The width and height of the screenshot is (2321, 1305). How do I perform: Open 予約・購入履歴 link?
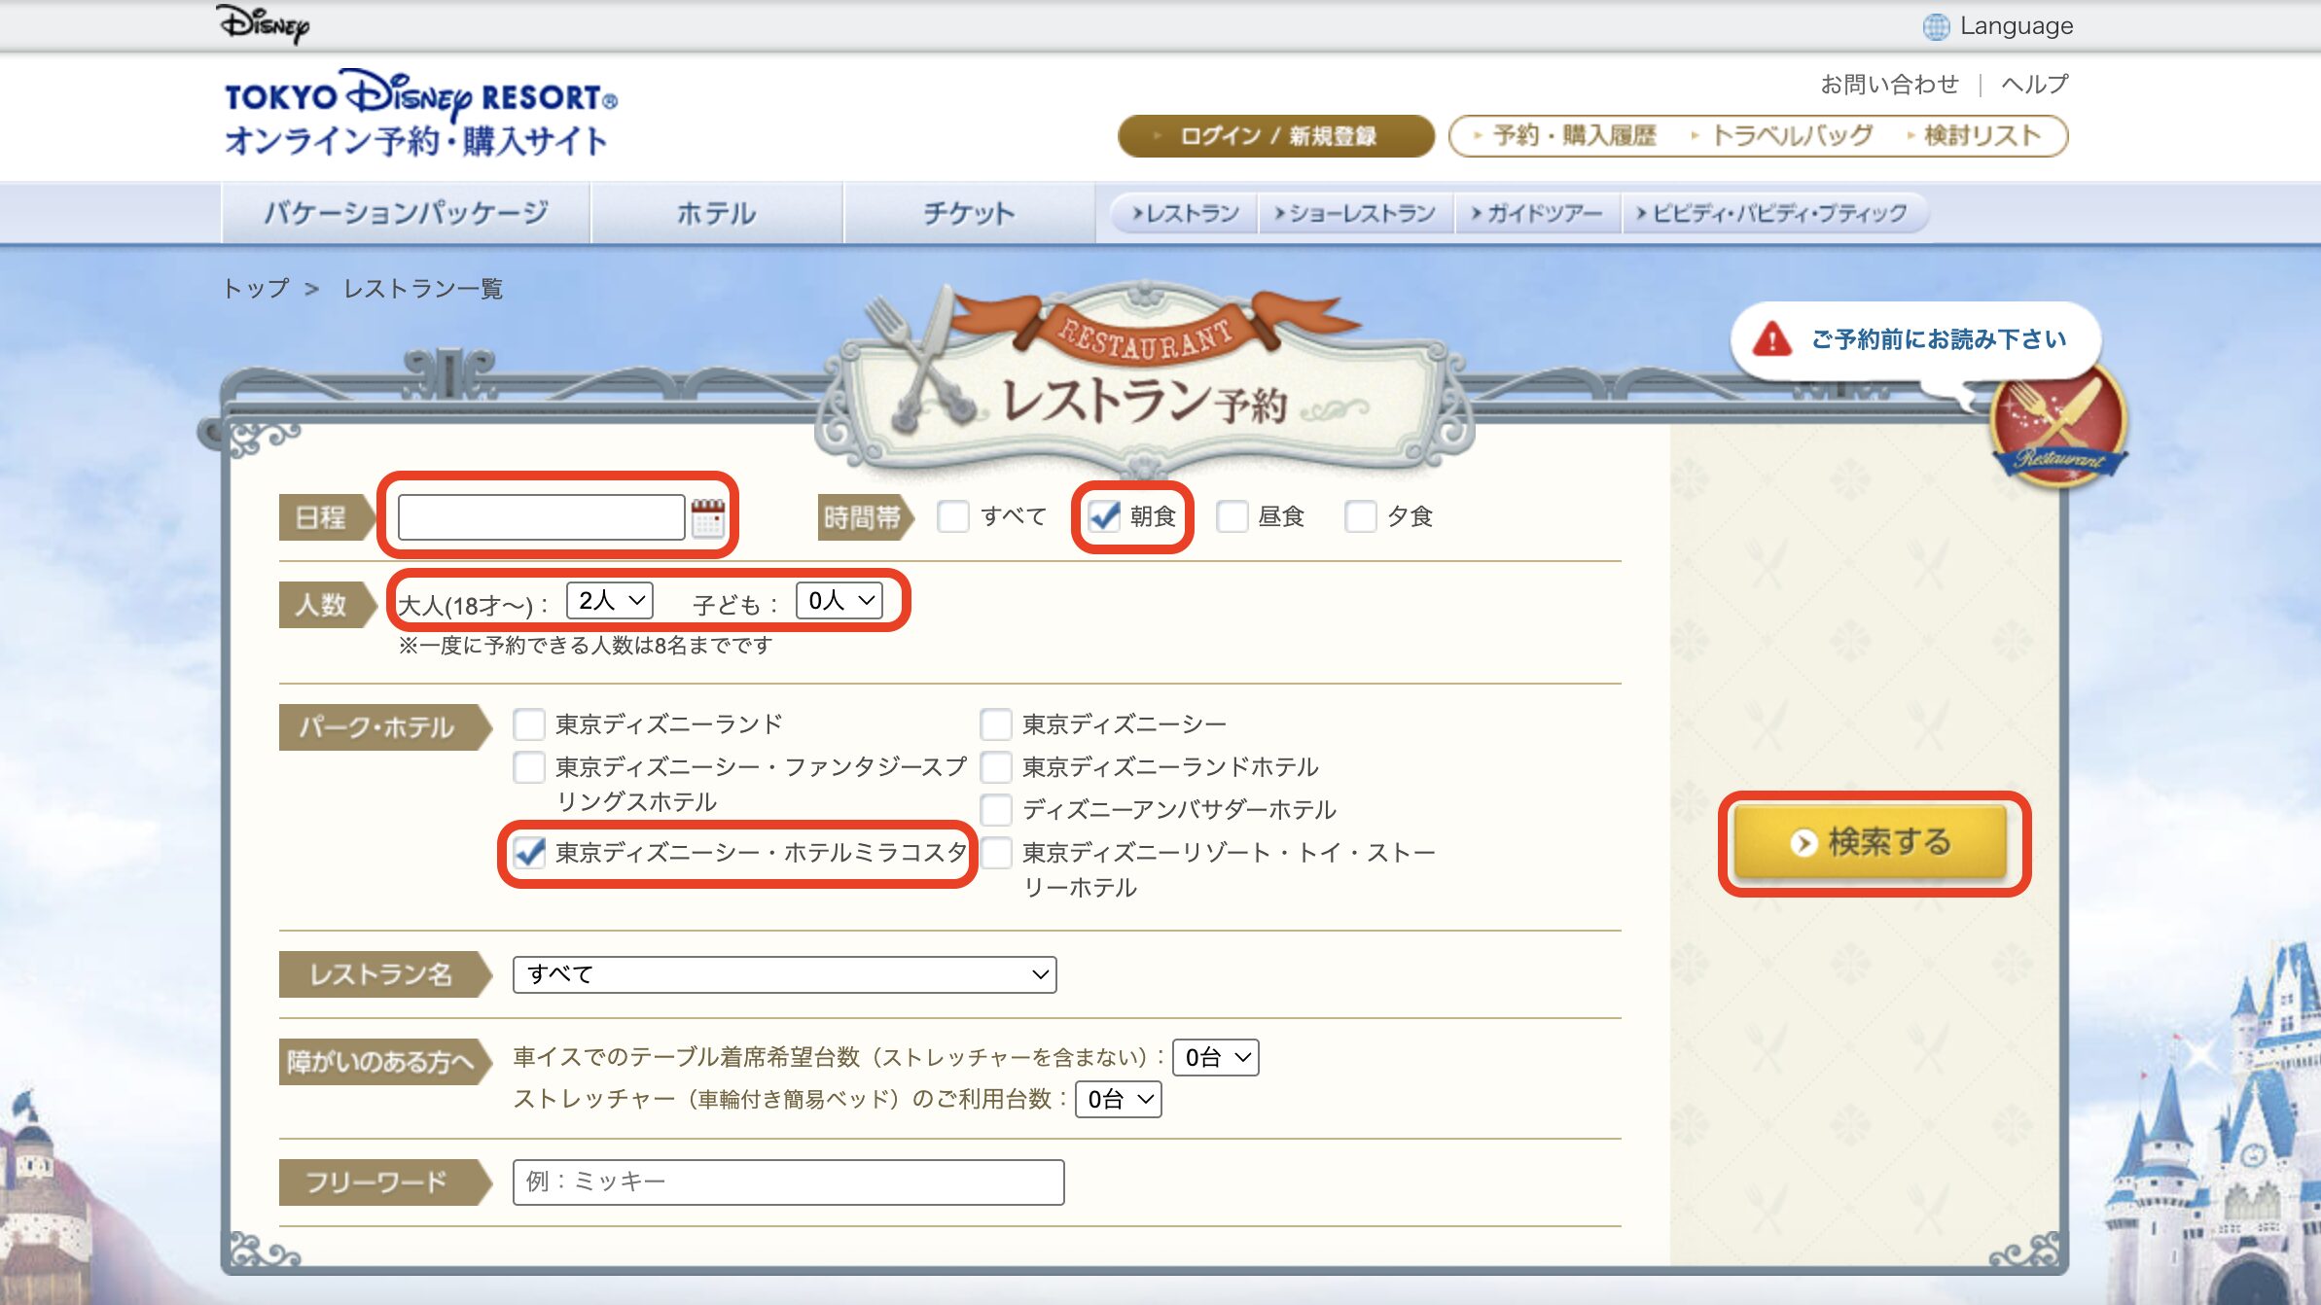click(1564, 136)
